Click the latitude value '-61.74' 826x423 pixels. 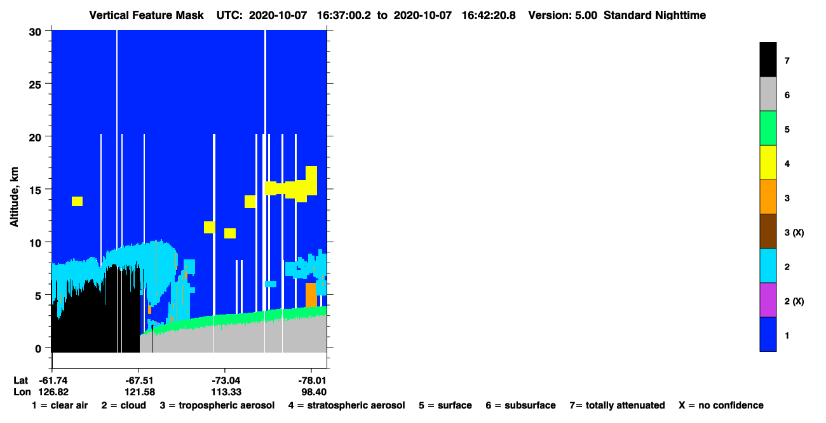click(x=53, y=381)
